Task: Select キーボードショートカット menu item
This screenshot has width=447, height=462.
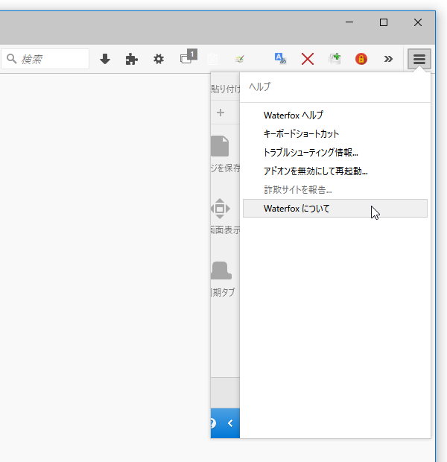Action: (335, 134)
